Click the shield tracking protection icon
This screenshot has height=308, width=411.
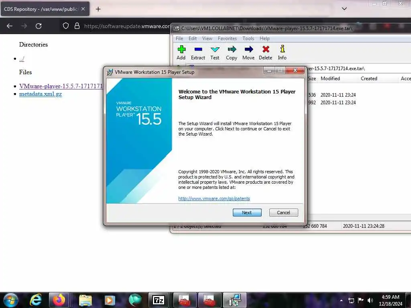(66, 26)
